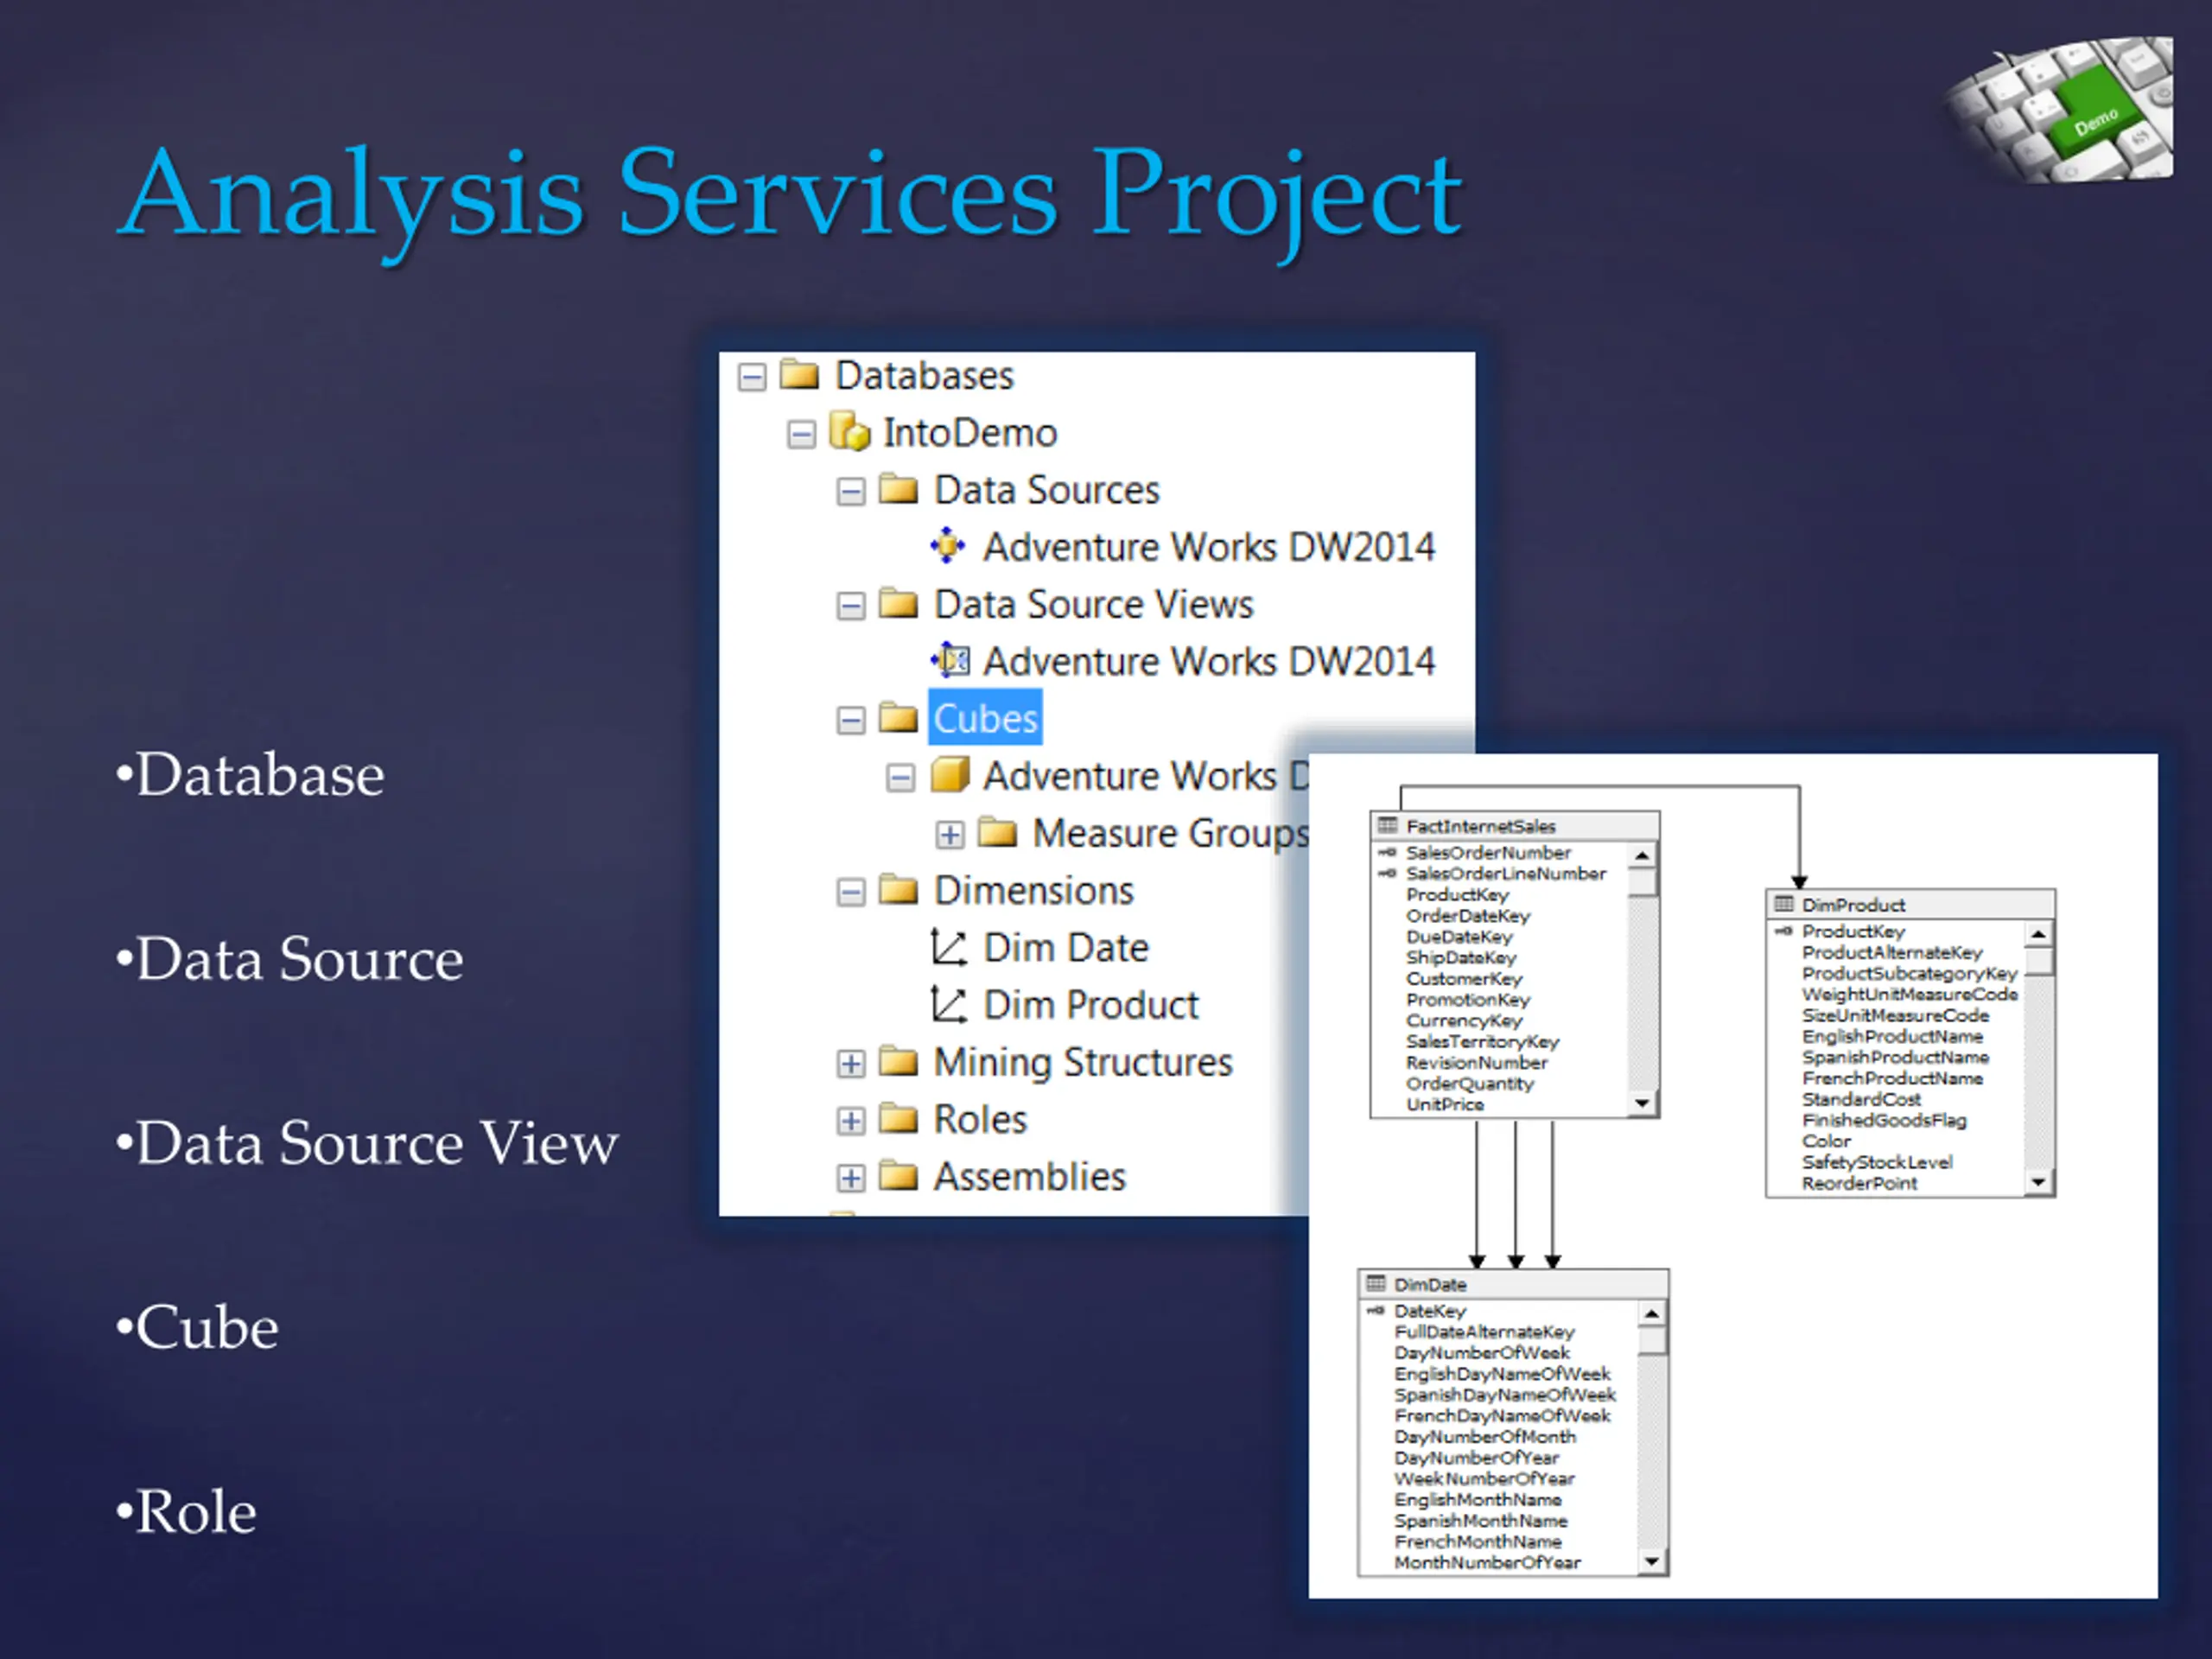Select the OrderDateKey column in FactInternetSales
Viewport: 2212px width, 1659px height.
pos(1468,916)
